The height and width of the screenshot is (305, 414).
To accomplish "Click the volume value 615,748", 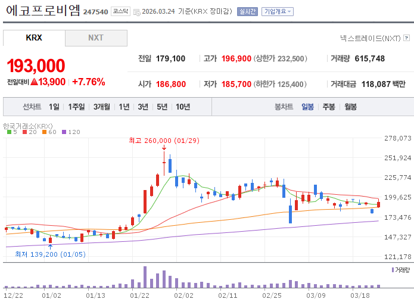I will 370,58.
